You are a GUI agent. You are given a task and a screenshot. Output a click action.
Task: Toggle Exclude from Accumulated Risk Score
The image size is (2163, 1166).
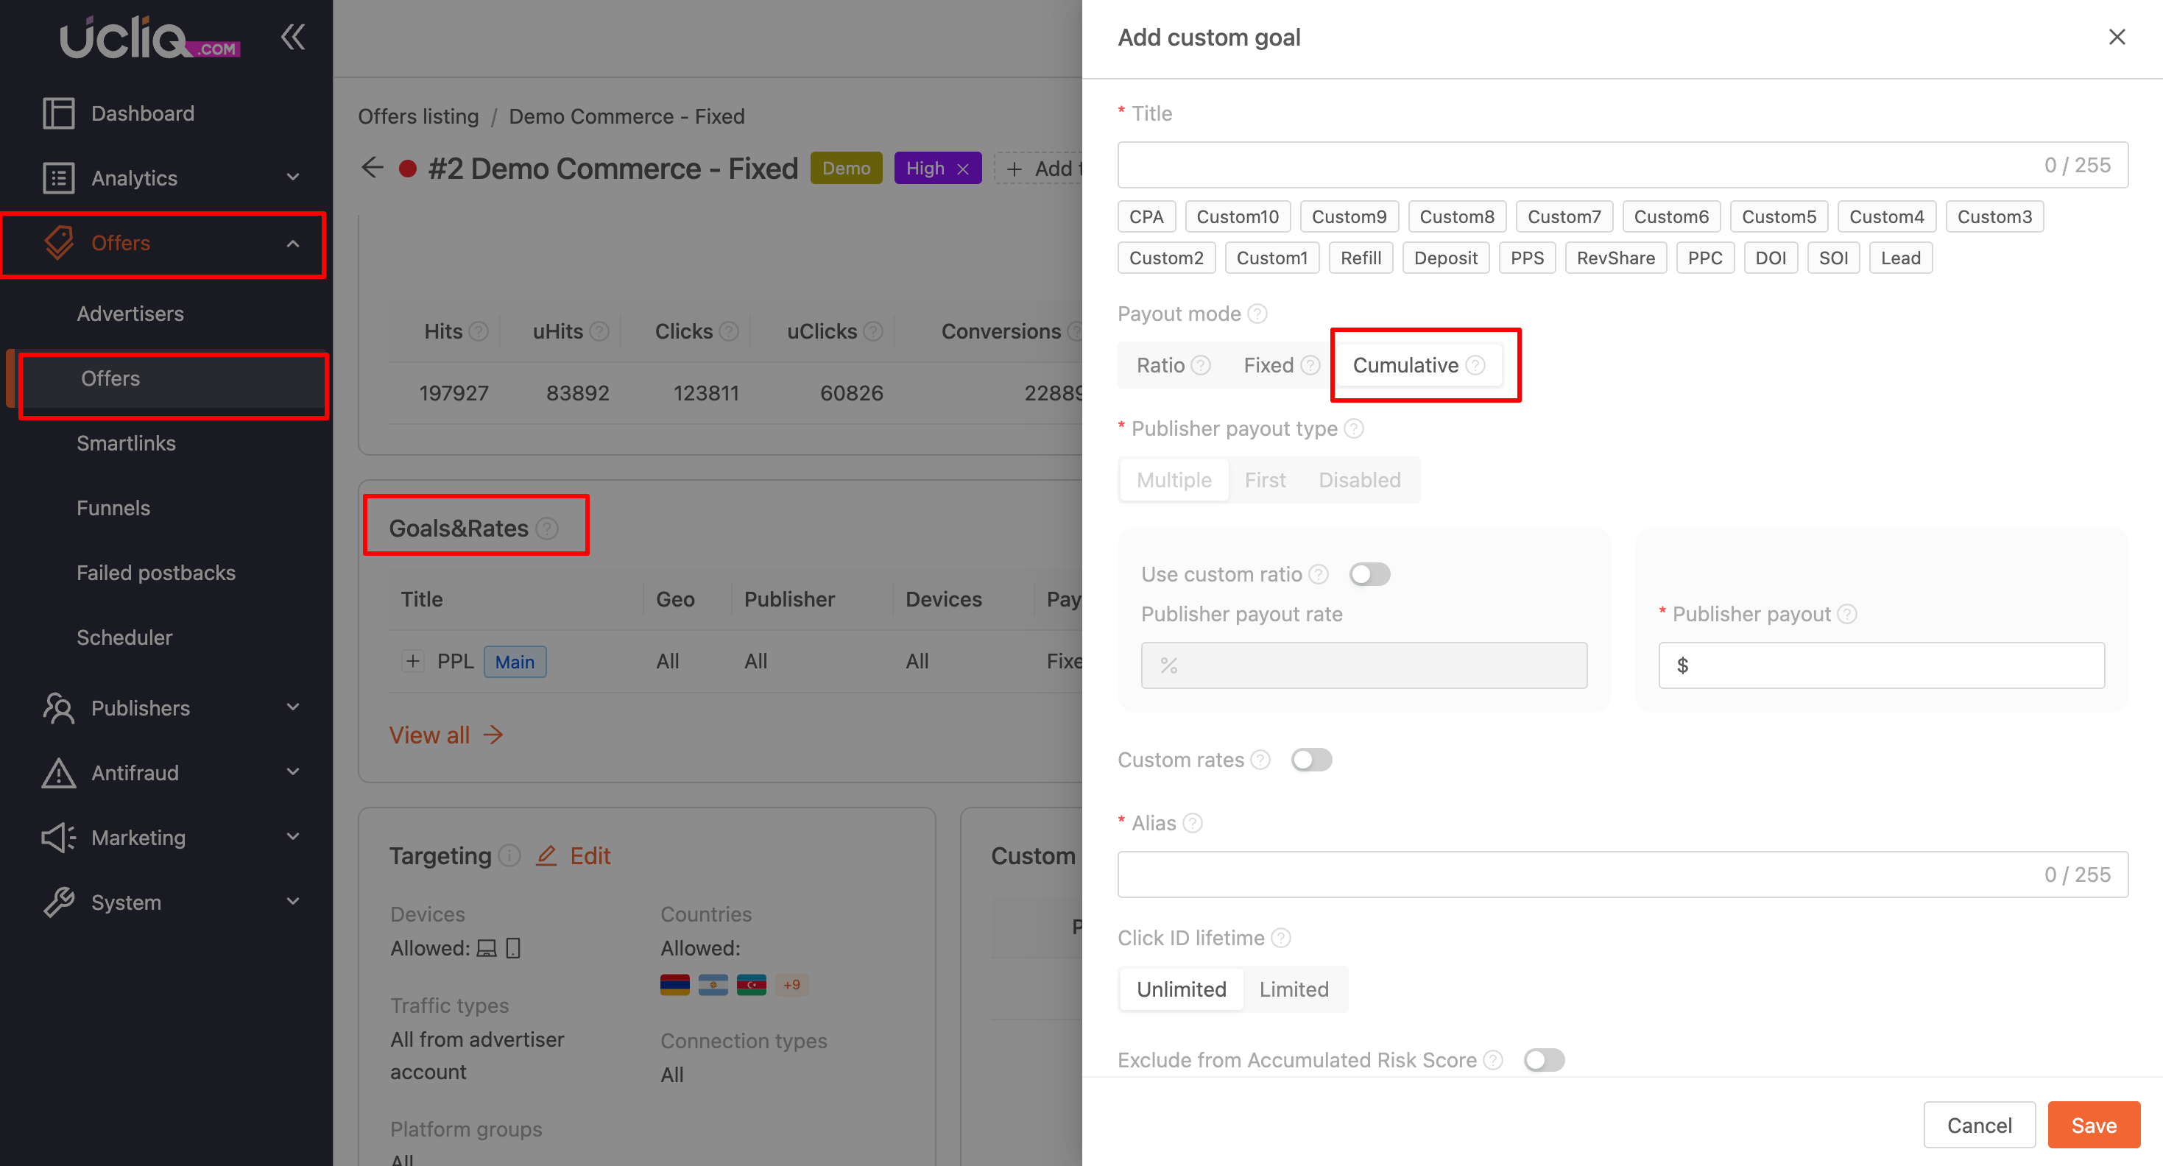pos(1543,1059)
